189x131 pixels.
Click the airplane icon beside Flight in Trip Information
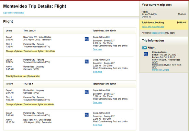[144, 48]
